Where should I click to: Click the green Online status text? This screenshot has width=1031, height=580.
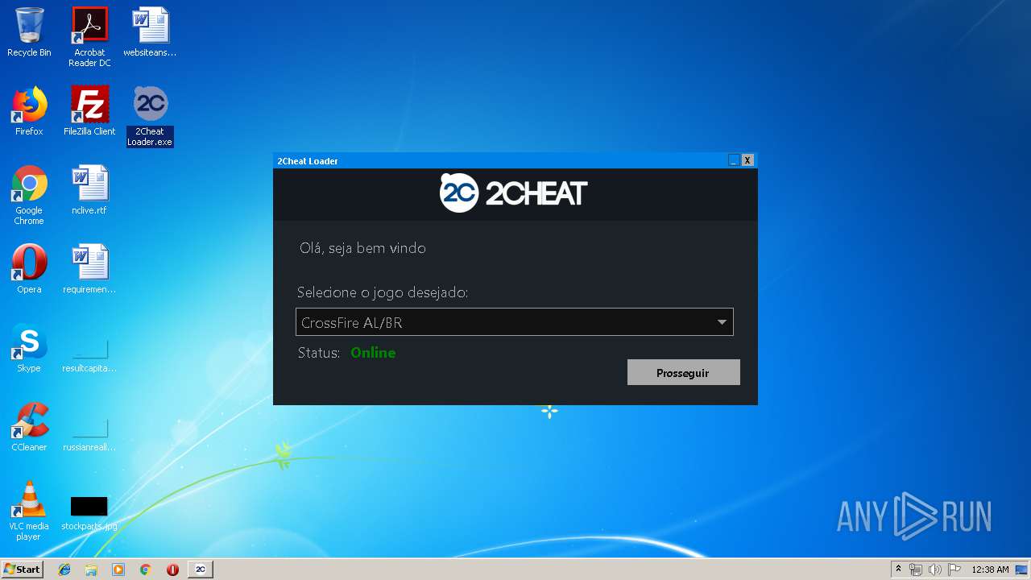pos(373,353)
